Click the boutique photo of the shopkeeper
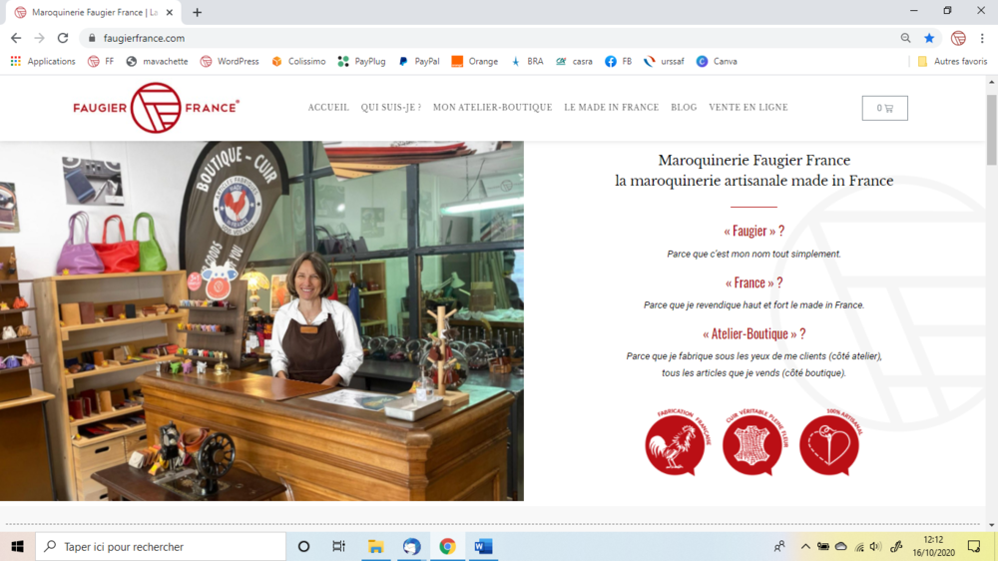 [x=261, y=321]
